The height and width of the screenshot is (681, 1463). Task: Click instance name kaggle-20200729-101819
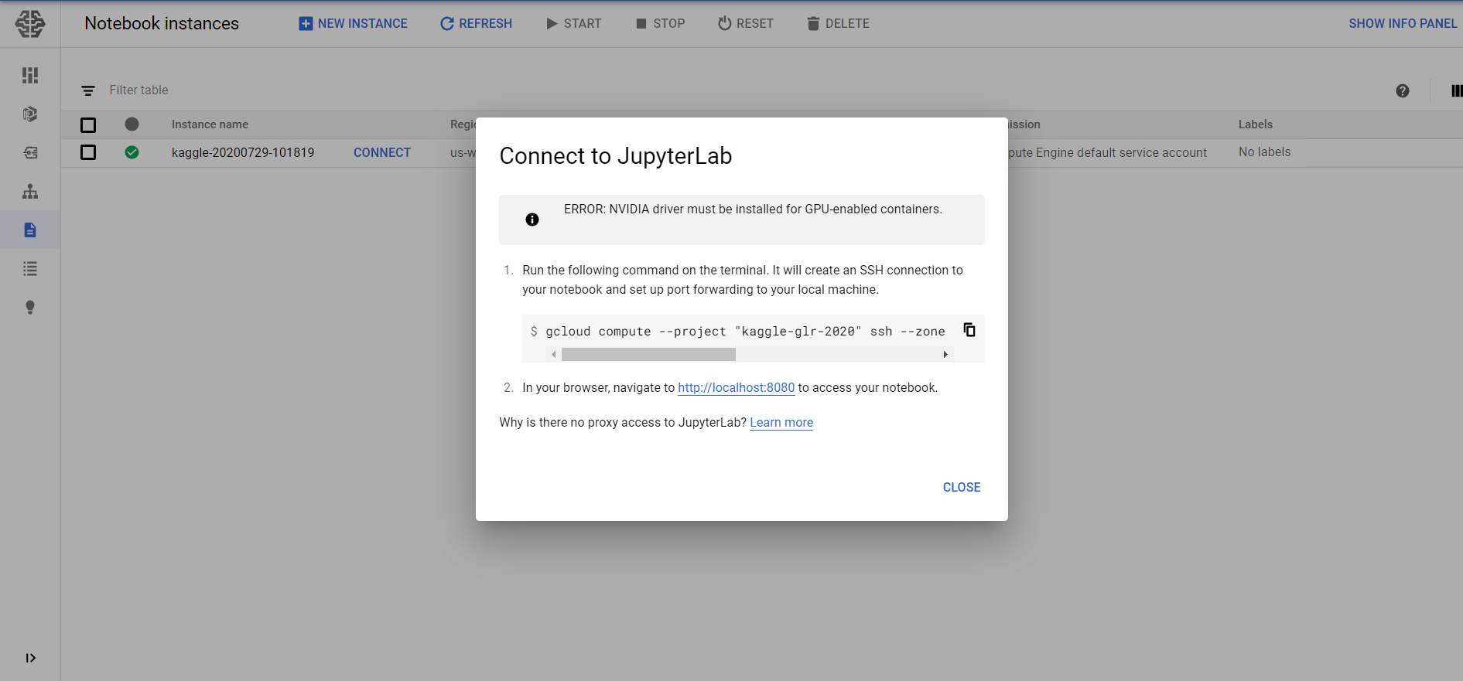pos(243,152)
